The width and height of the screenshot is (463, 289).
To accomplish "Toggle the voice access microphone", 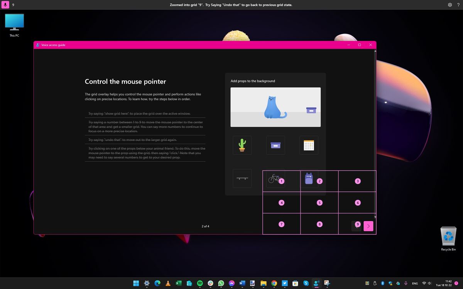I will 5,5.
